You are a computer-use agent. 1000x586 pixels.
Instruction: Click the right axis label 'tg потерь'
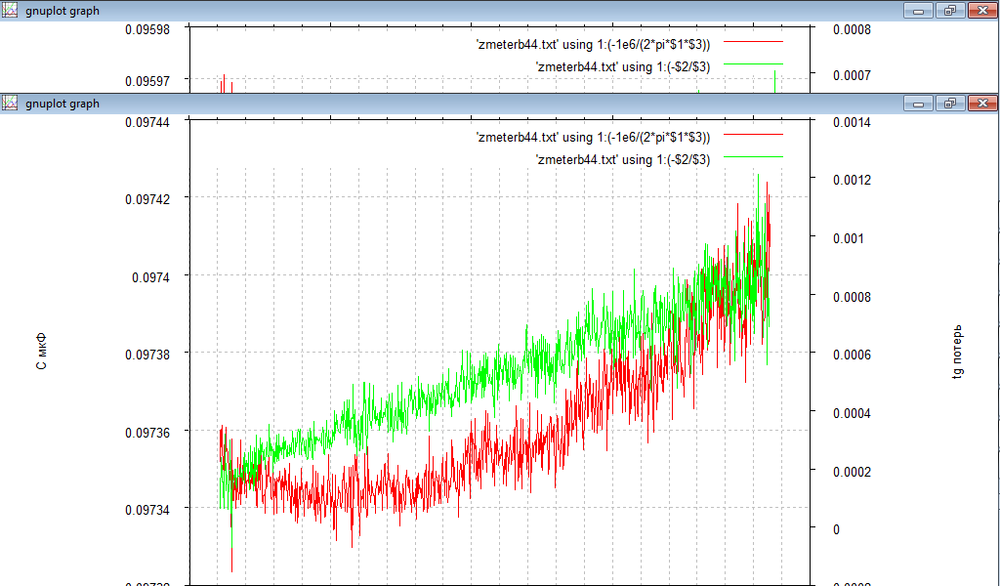(957, 352)
